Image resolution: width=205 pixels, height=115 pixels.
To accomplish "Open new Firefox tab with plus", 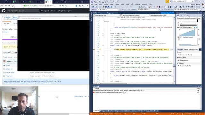I will (x=65, y=2).
